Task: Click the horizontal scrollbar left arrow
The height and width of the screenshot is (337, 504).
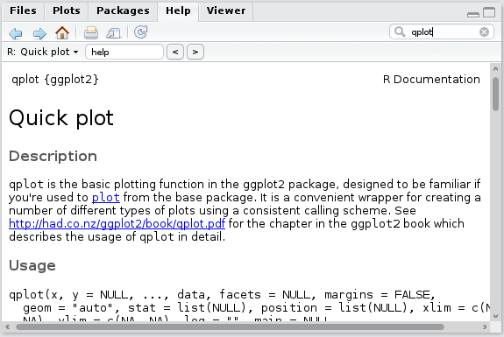Action: 8,327
